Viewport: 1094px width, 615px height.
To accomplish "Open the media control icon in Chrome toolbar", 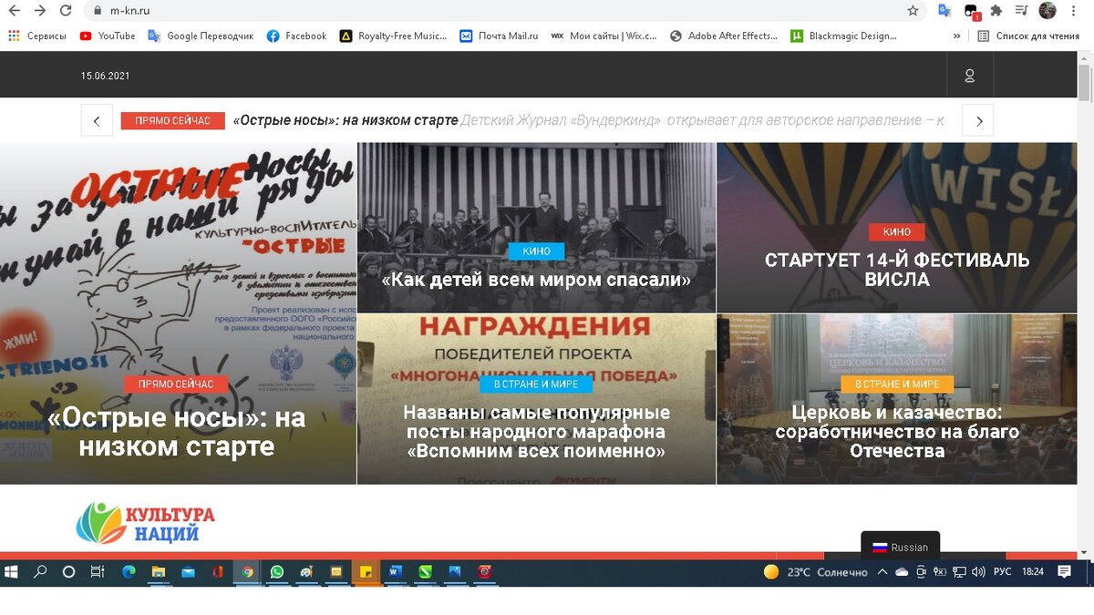I will (x=1022, y=11).
